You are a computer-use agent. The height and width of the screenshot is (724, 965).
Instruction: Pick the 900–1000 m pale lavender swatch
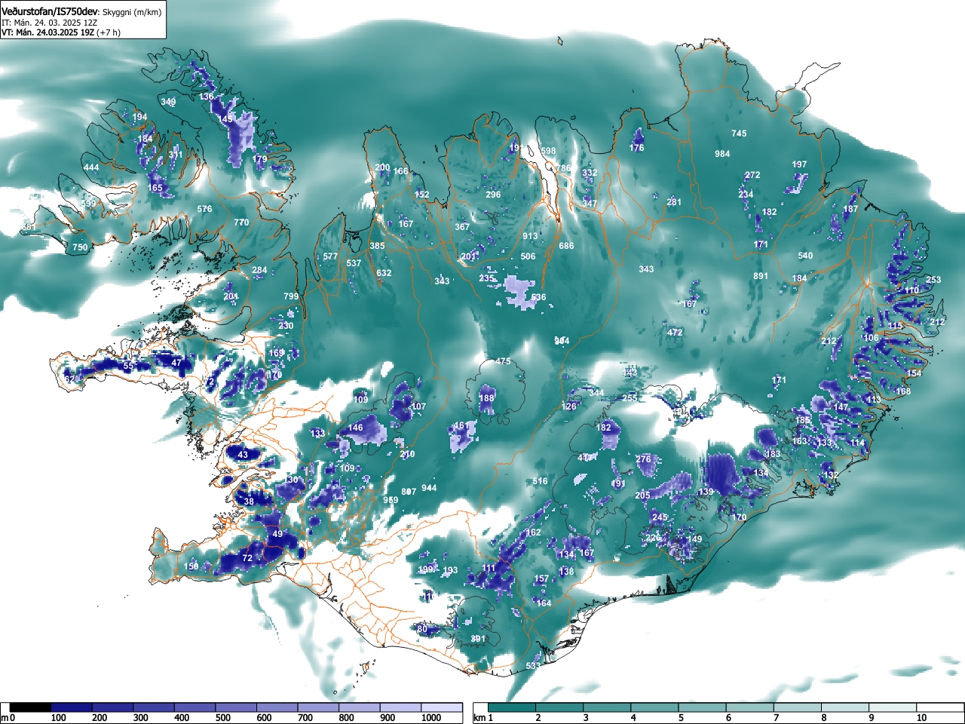tap(400, 707)
